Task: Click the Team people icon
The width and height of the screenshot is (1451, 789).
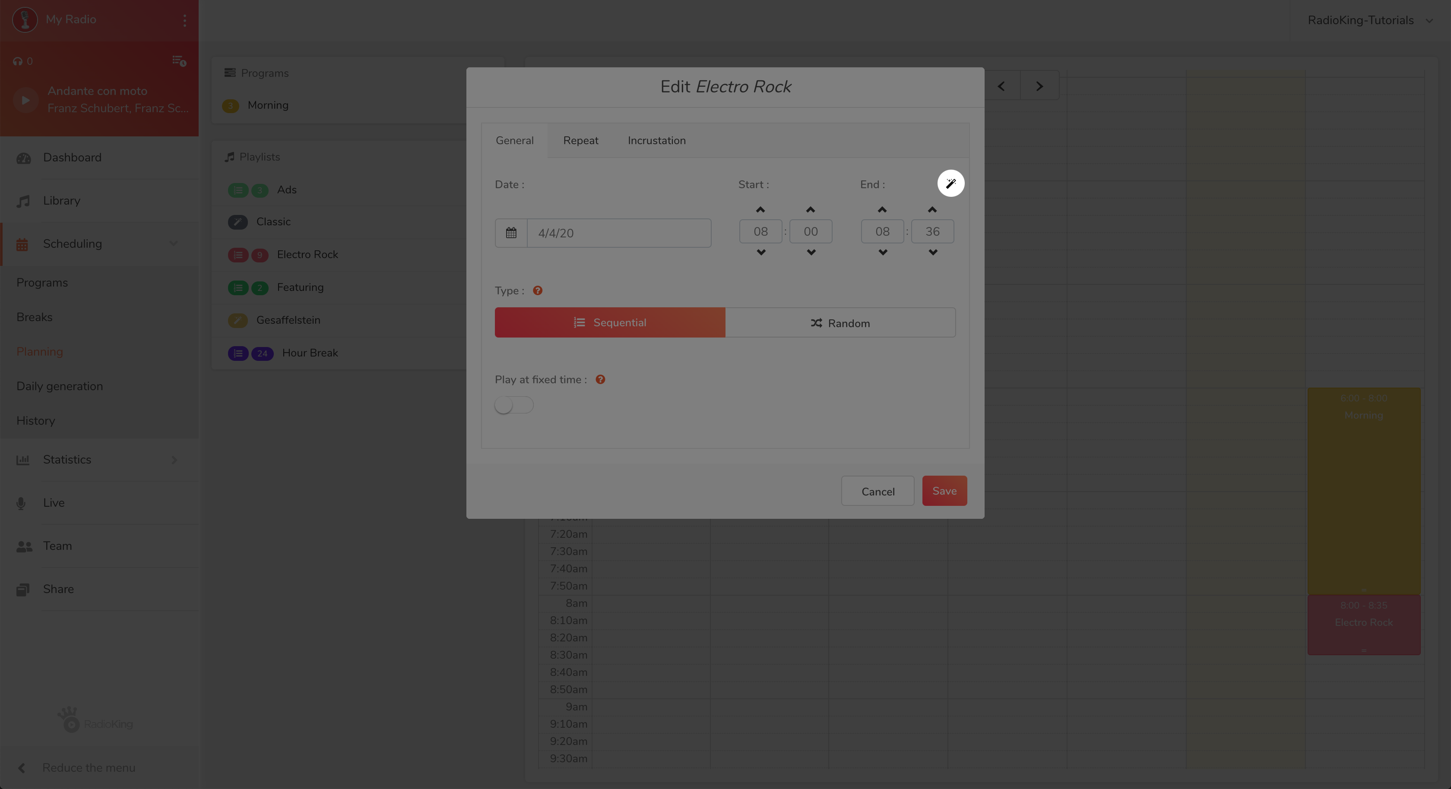Action: (x=24, y=546)
